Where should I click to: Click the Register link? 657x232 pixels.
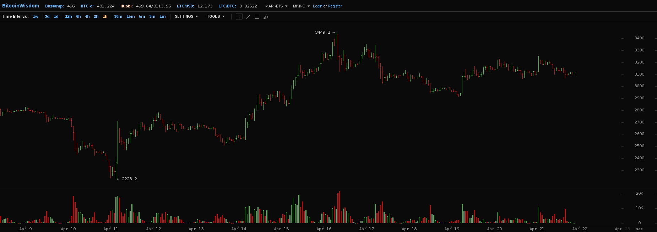(335, 6)
